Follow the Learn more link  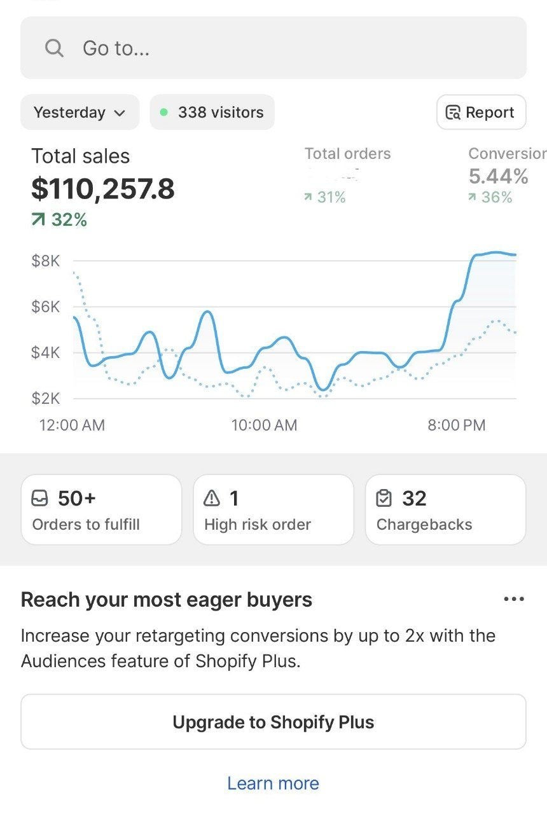point(273,783)
